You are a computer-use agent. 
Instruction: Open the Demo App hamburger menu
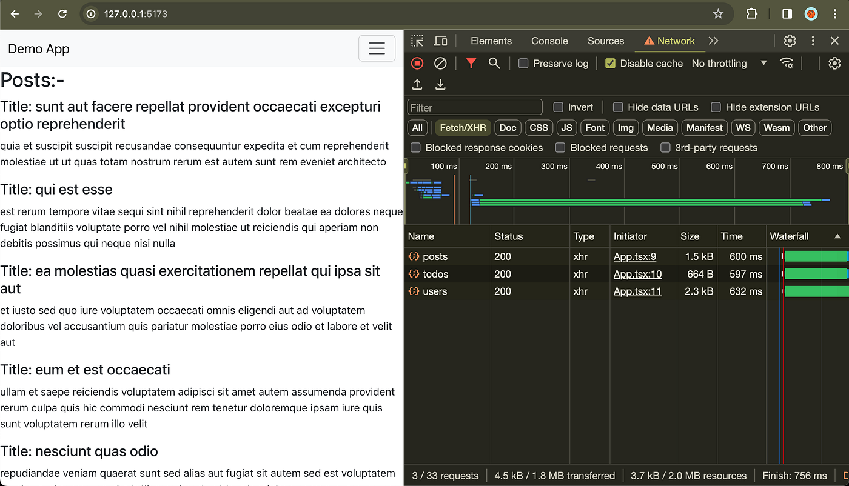pos(377,48)
